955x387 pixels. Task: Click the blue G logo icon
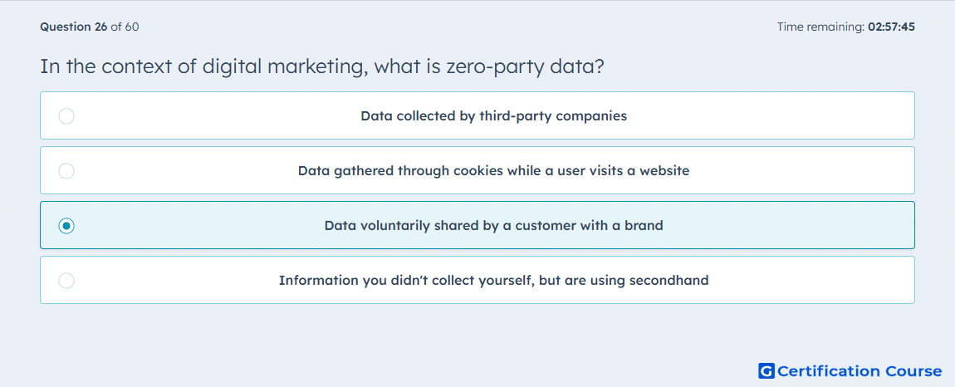766,371
